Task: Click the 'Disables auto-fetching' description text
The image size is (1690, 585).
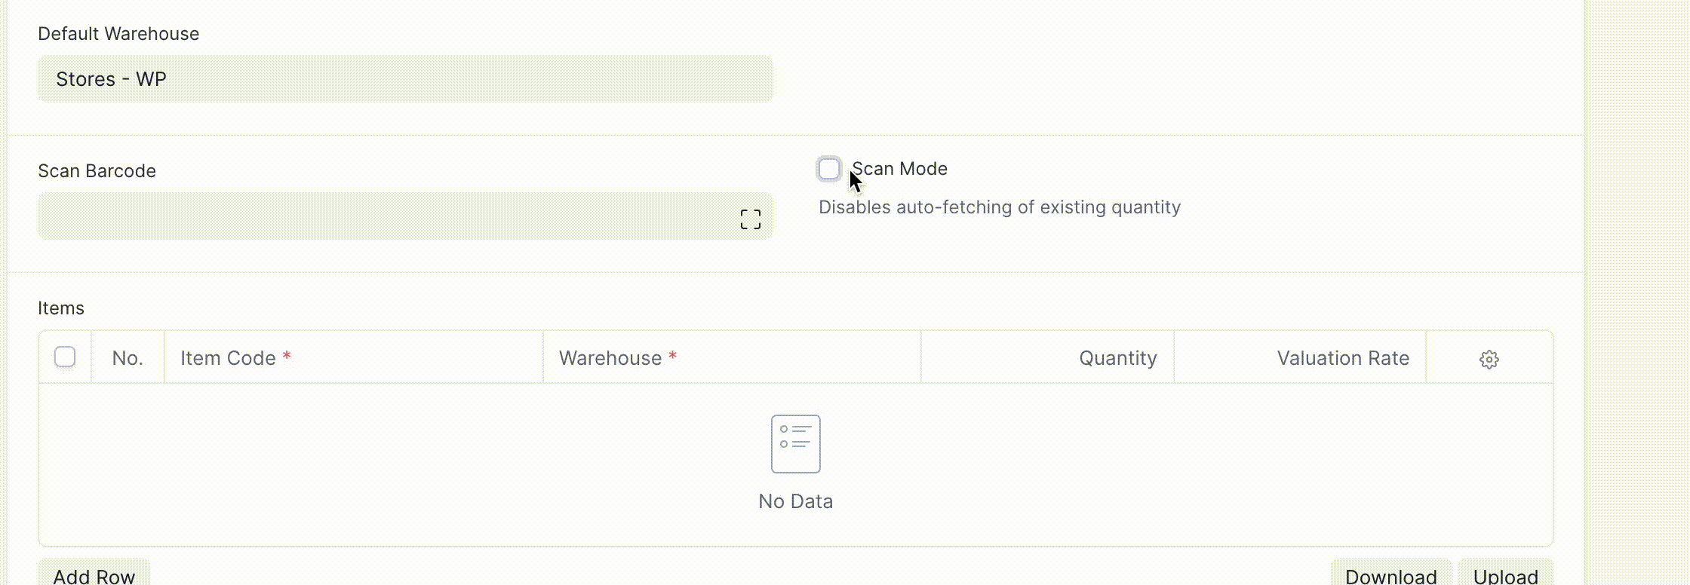Action: click(999, 207)
